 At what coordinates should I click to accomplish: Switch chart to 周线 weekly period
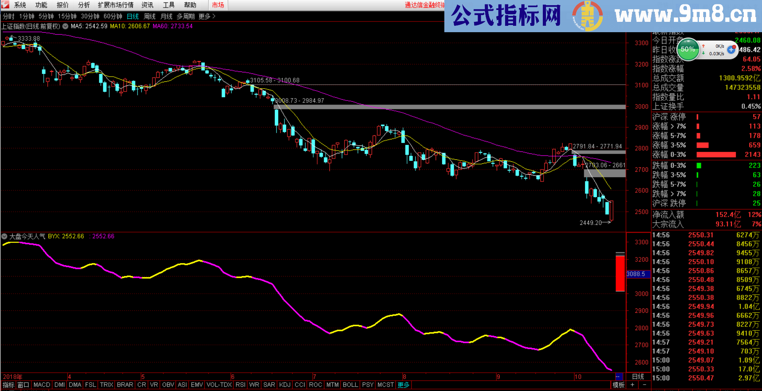pyautogui.click(x=149, y=16)
